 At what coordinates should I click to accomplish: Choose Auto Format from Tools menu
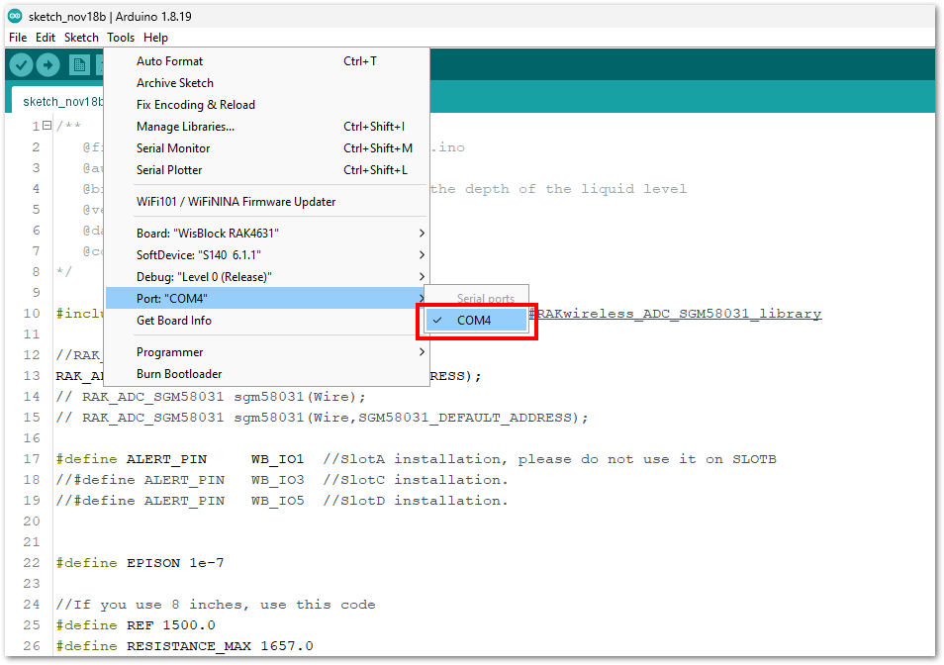266,60
